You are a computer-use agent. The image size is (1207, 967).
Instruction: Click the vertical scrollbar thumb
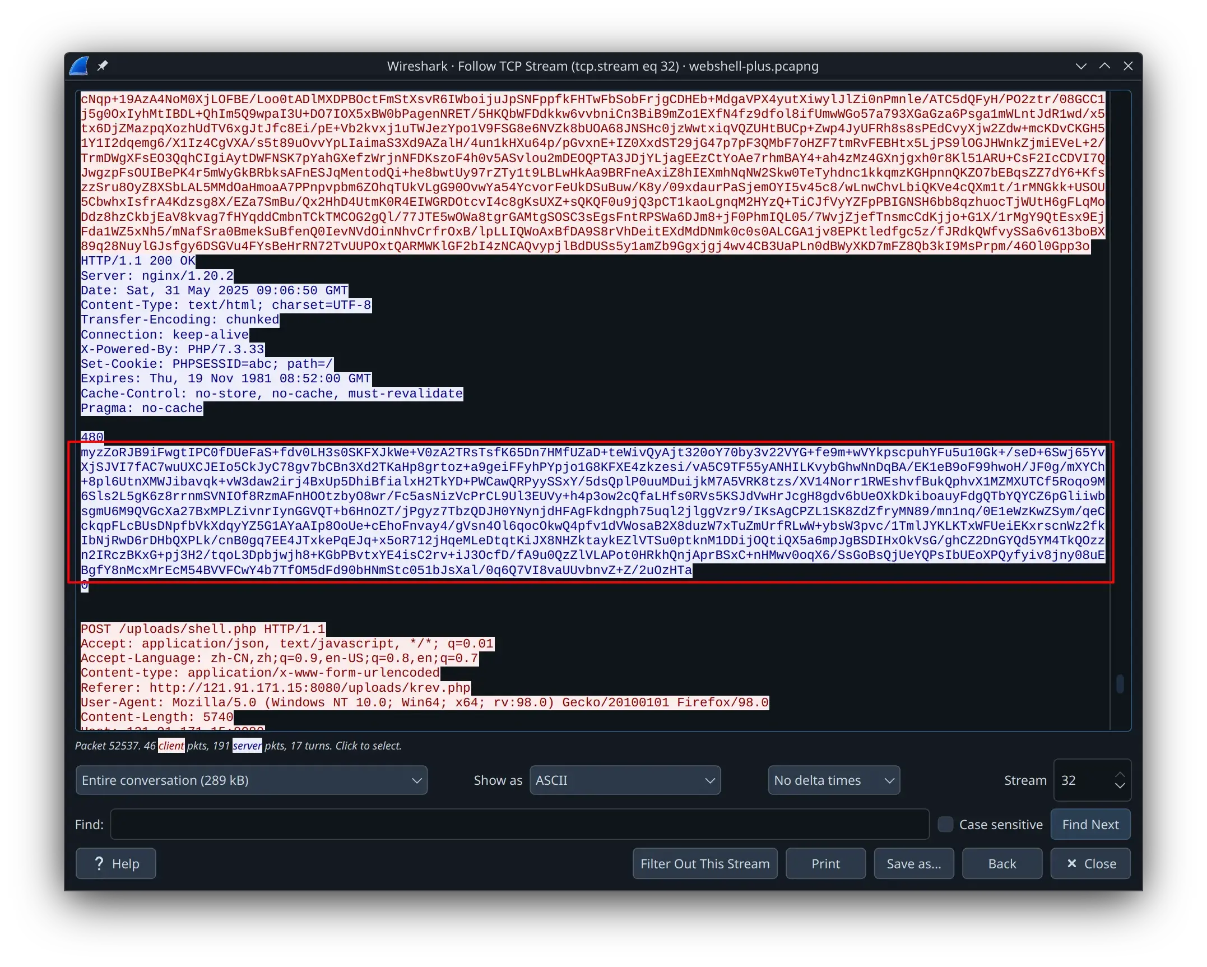click(x=1120, y=683)
